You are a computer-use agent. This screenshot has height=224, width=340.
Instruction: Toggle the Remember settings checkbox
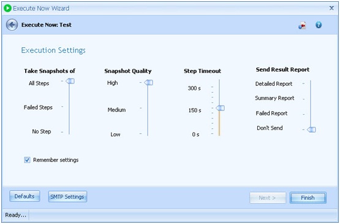coord(27,160)
